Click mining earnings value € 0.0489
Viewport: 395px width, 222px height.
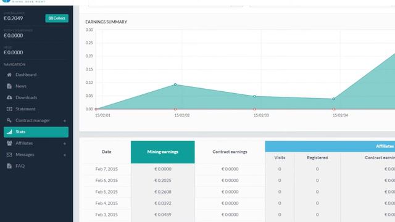163,215
